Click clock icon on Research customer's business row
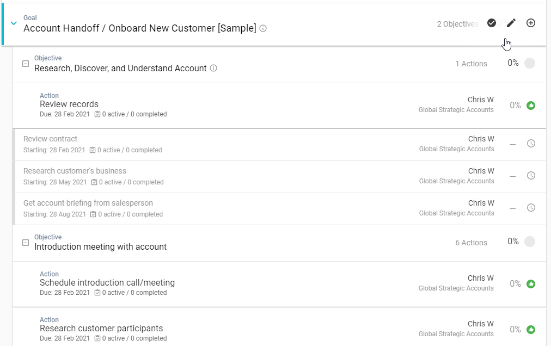This screenshot has height=346, width=551. (x=531, y=176)
